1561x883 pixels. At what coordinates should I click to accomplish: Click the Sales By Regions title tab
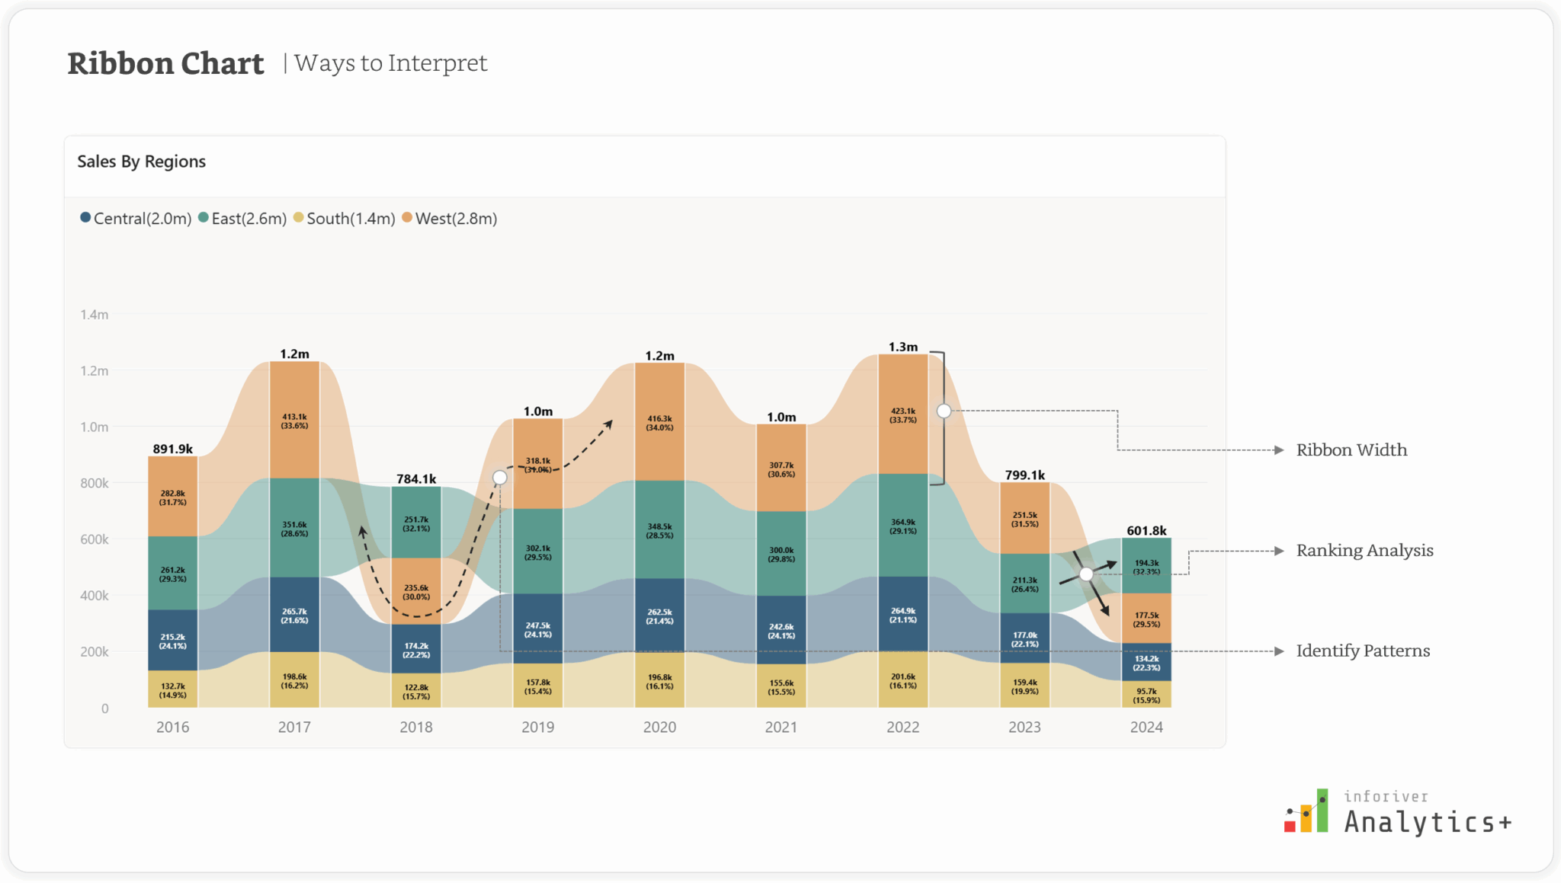pos(141,162)
